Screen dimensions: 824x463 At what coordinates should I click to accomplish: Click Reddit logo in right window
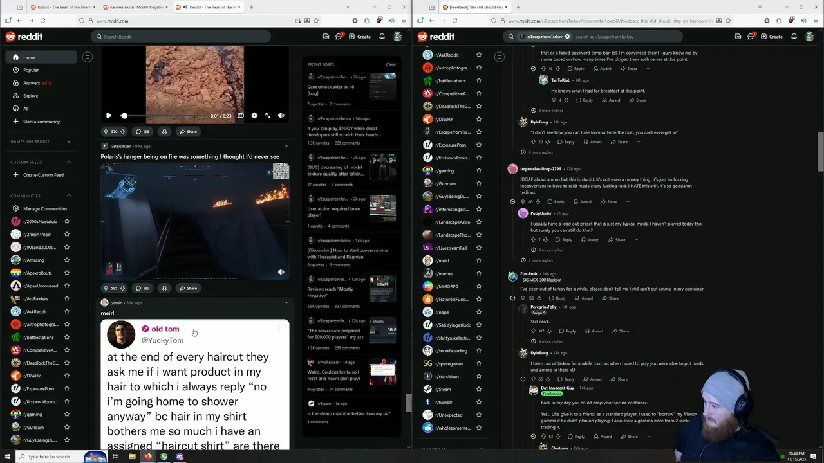click(x=436, y=37)
